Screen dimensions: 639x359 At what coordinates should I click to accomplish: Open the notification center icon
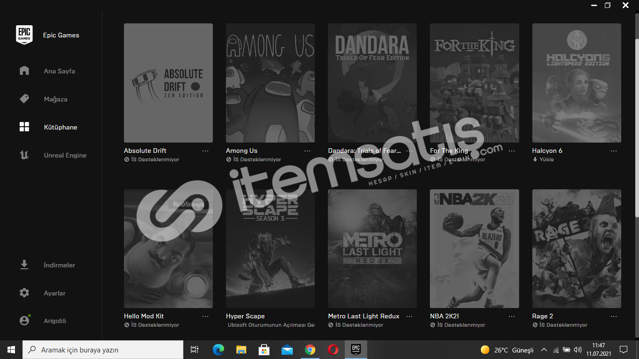623,350
